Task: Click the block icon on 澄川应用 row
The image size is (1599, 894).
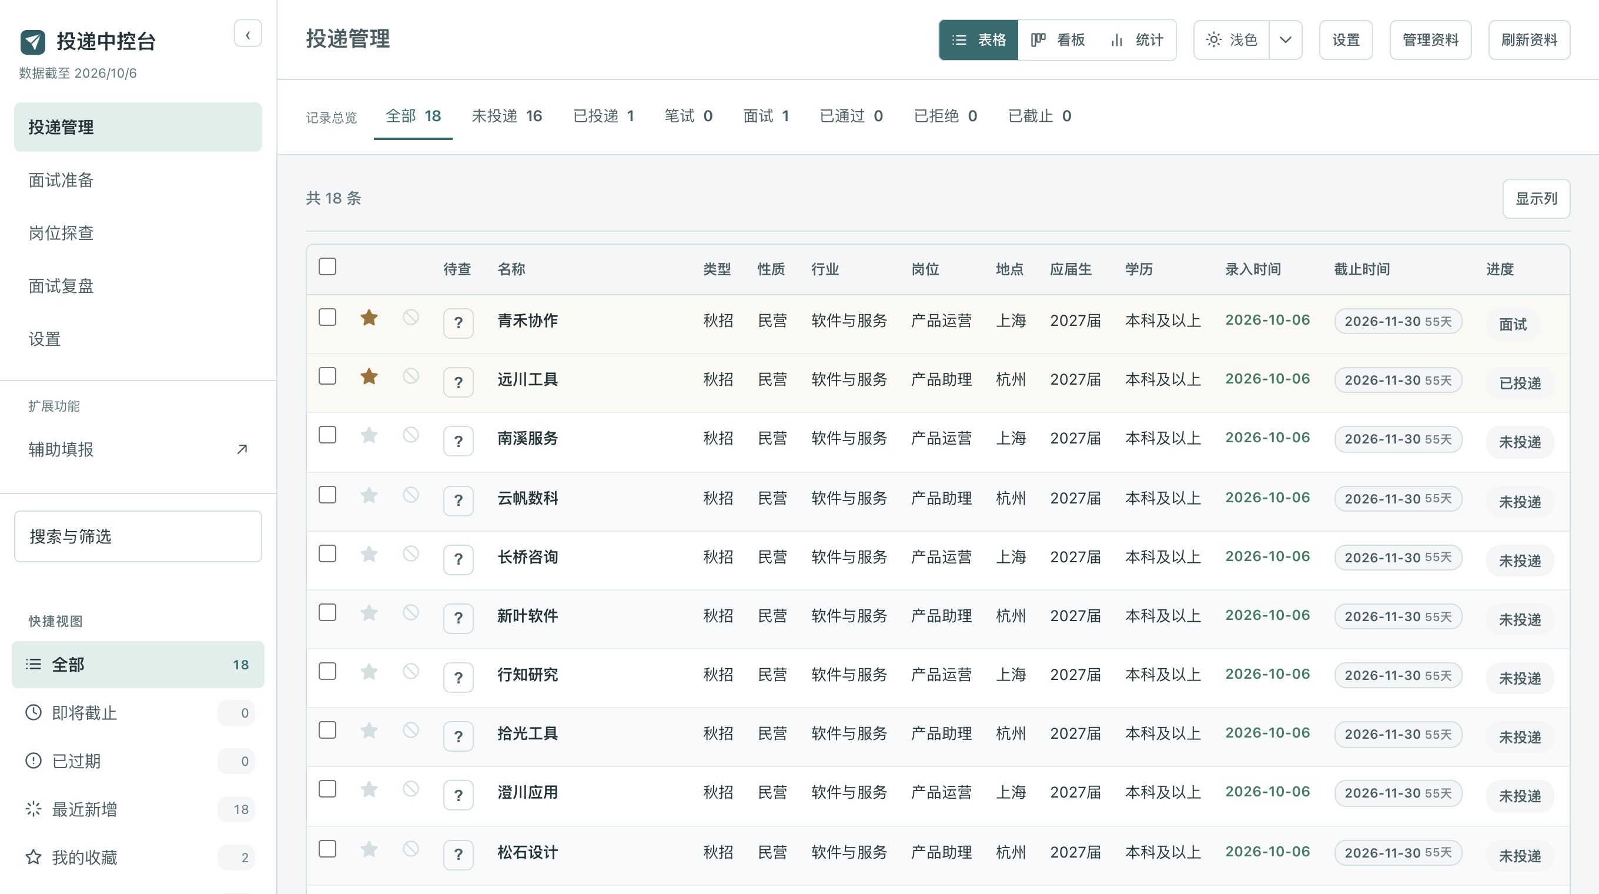Action: point(411,789)
